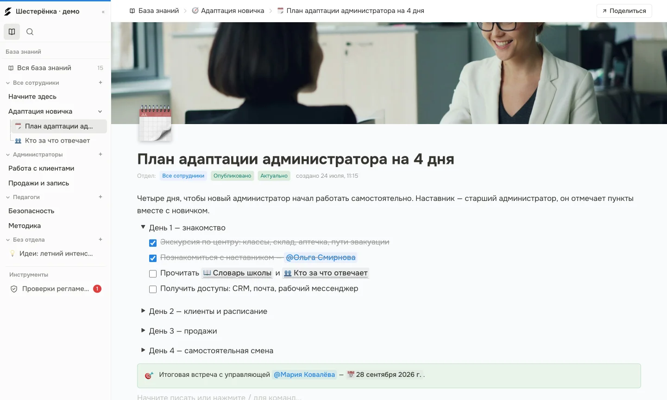
Task: Click the Шестерёнка logo icon
Action: coord(8,12)
